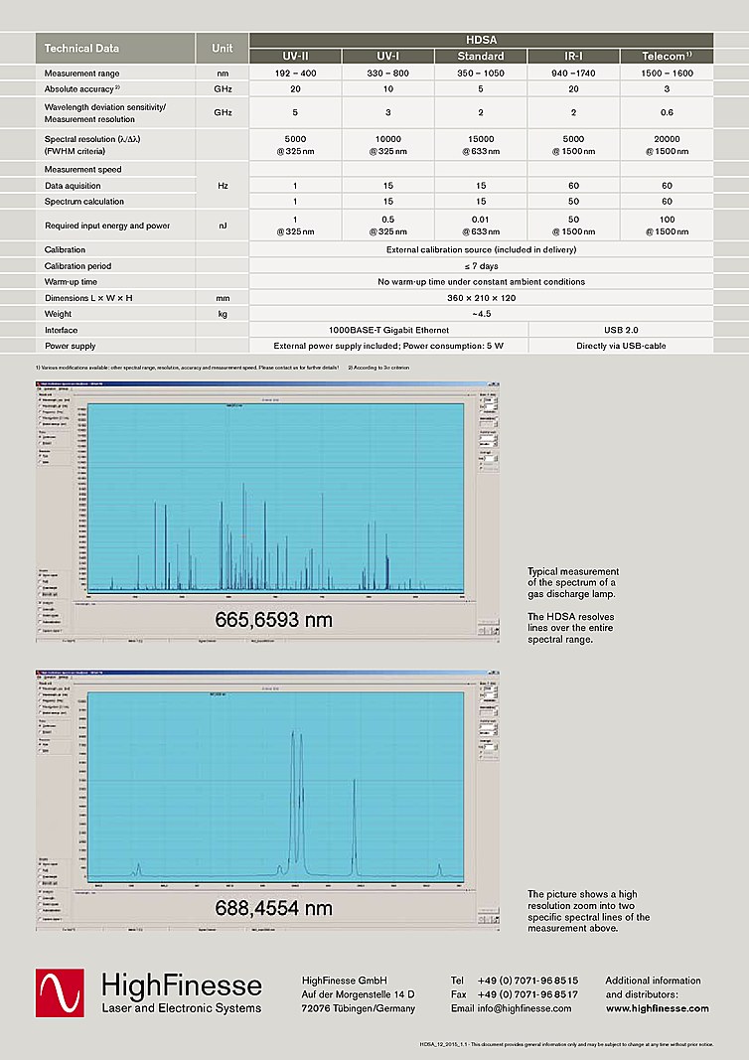Click the Required input energy and power label

pyautogui.click(x=107, y=226)
